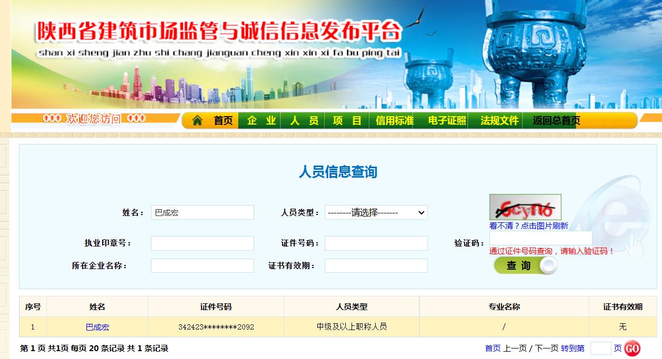Open the 法规文件 menu item
The image size is (662, 359).
tap(499, 121)
